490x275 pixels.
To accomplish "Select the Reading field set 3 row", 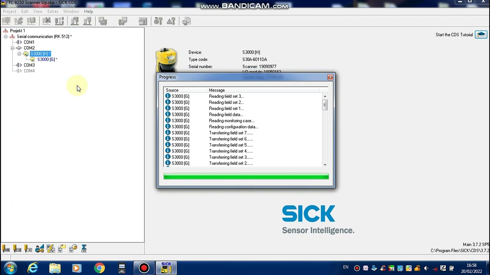I will (243, 96).
